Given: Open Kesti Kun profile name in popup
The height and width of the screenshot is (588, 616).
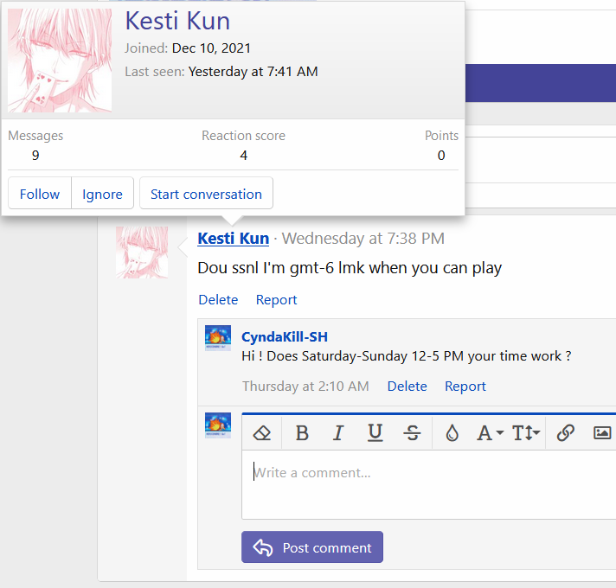Looking at the screenshot, I should coord(177,21).
